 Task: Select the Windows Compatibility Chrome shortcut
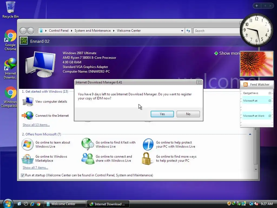(10, 97)
